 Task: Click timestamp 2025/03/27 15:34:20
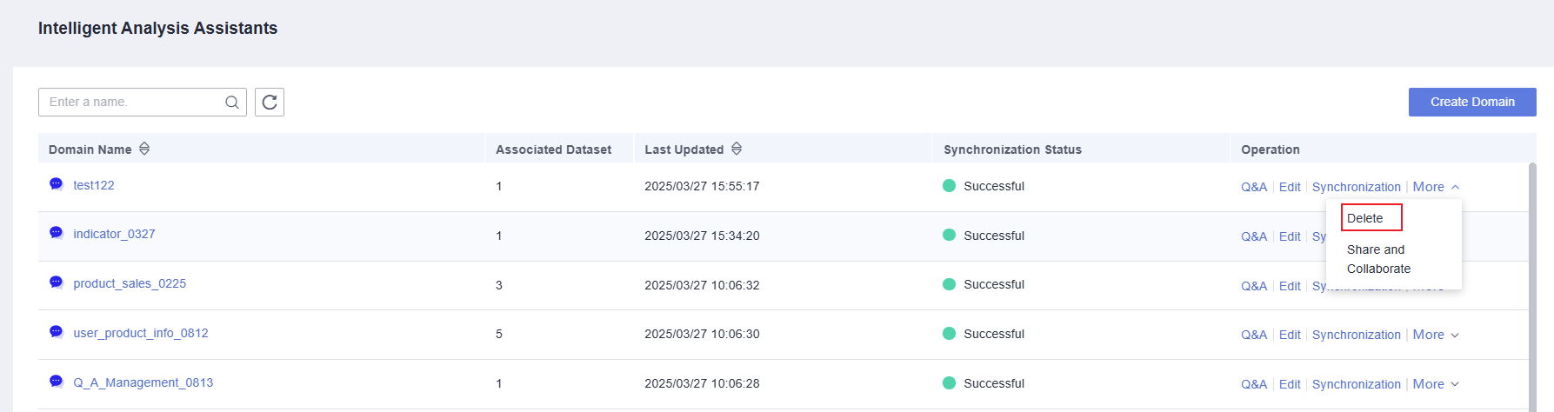(x=702, y=236)
